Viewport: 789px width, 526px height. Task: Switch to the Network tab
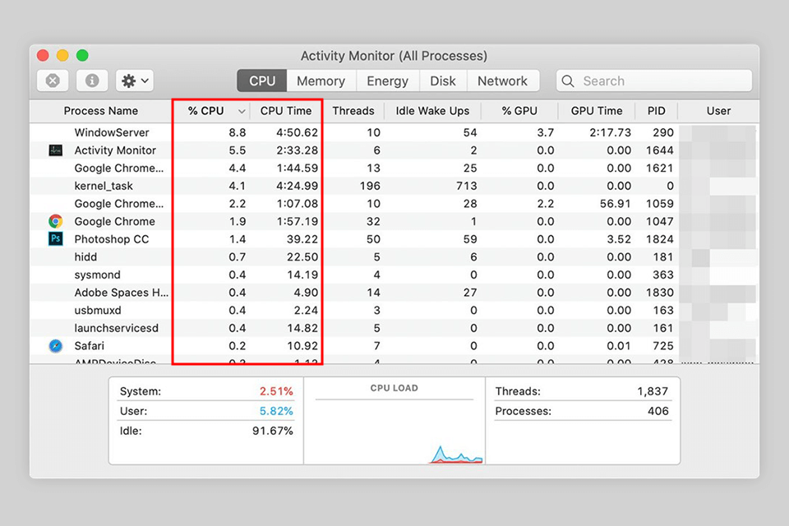[502, 81]
